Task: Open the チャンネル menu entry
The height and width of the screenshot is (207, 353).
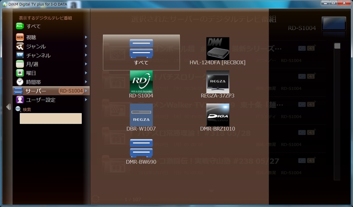Action: click(x=39, y=55)
